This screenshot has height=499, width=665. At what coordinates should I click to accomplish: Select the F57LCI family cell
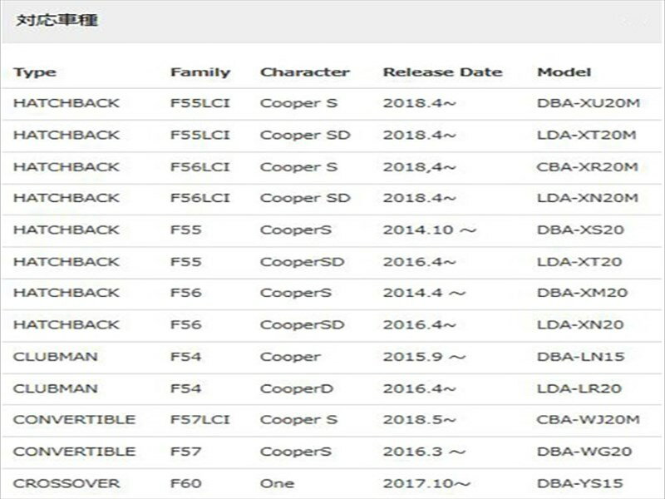[x=199, y=420]
